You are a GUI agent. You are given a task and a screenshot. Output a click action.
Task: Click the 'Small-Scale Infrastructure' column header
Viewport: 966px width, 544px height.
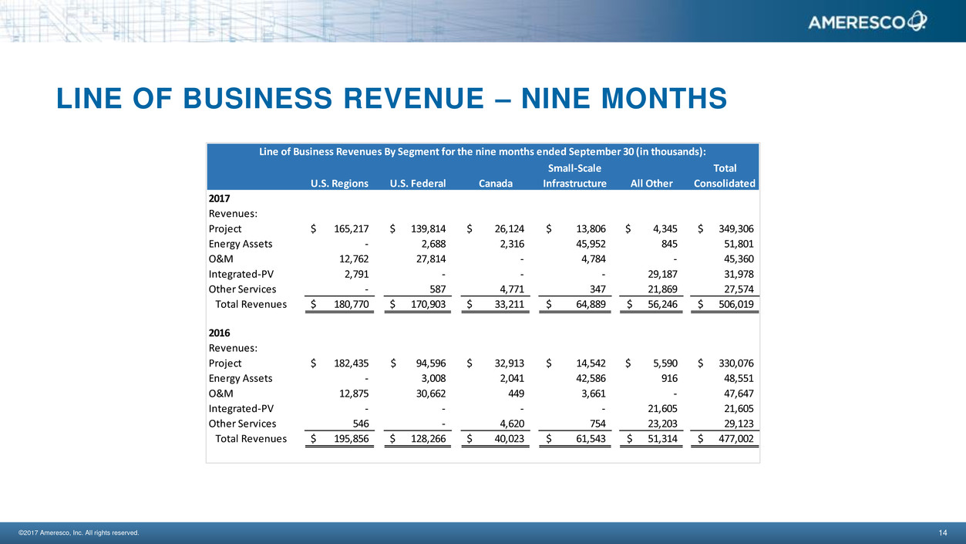(x=574, y=176)
